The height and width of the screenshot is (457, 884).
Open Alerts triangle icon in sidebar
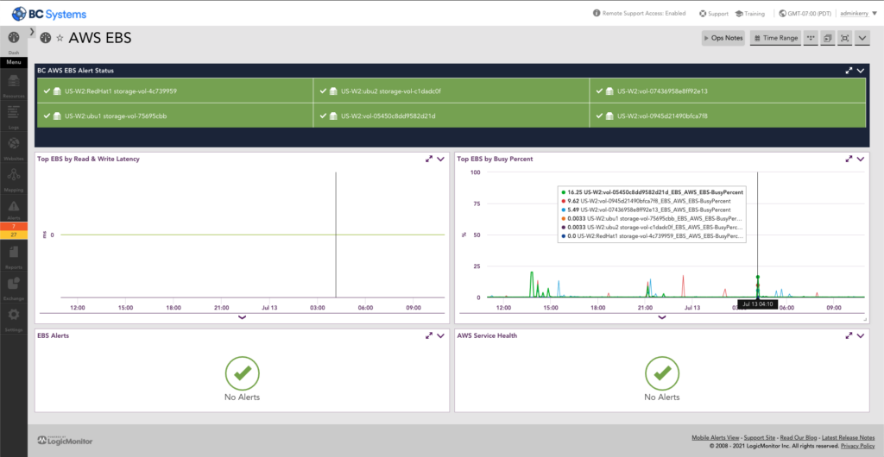[14, 207]
